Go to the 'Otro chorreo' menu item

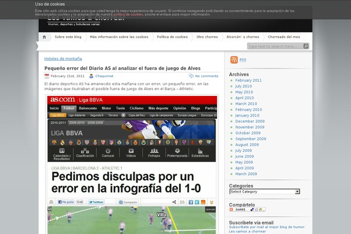tap(207, 37)
